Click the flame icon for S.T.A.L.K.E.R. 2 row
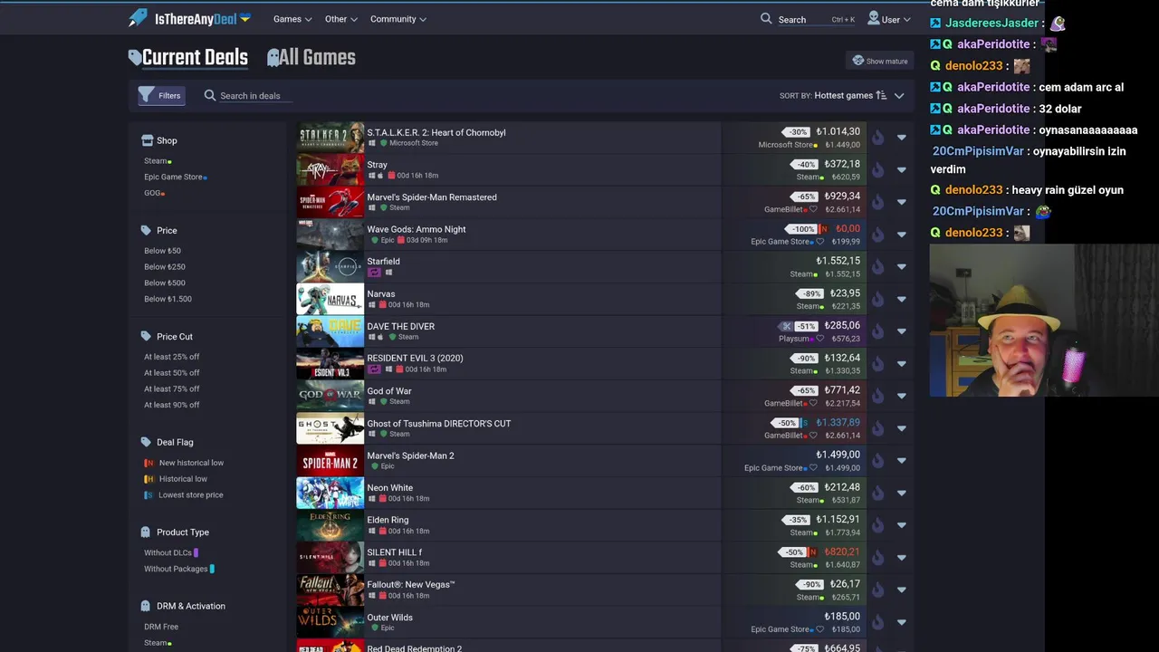 click(x=877, y=138)
